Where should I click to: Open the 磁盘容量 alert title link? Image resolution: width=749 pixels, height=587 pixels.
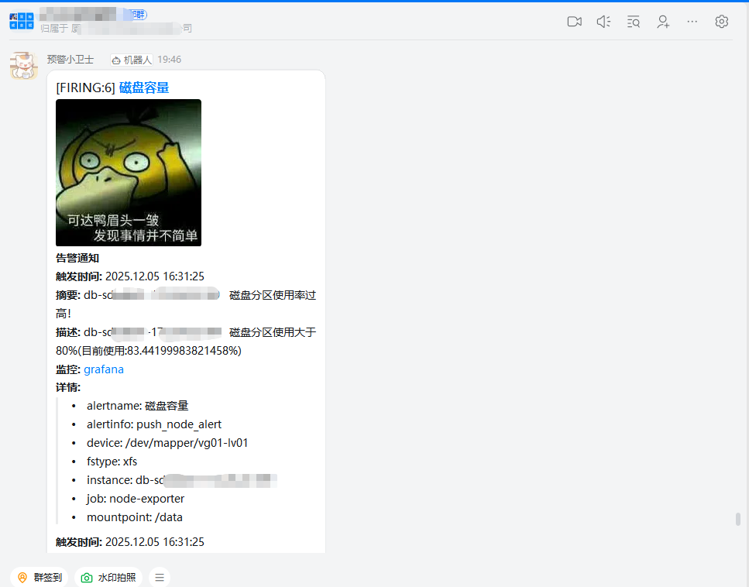143,88
